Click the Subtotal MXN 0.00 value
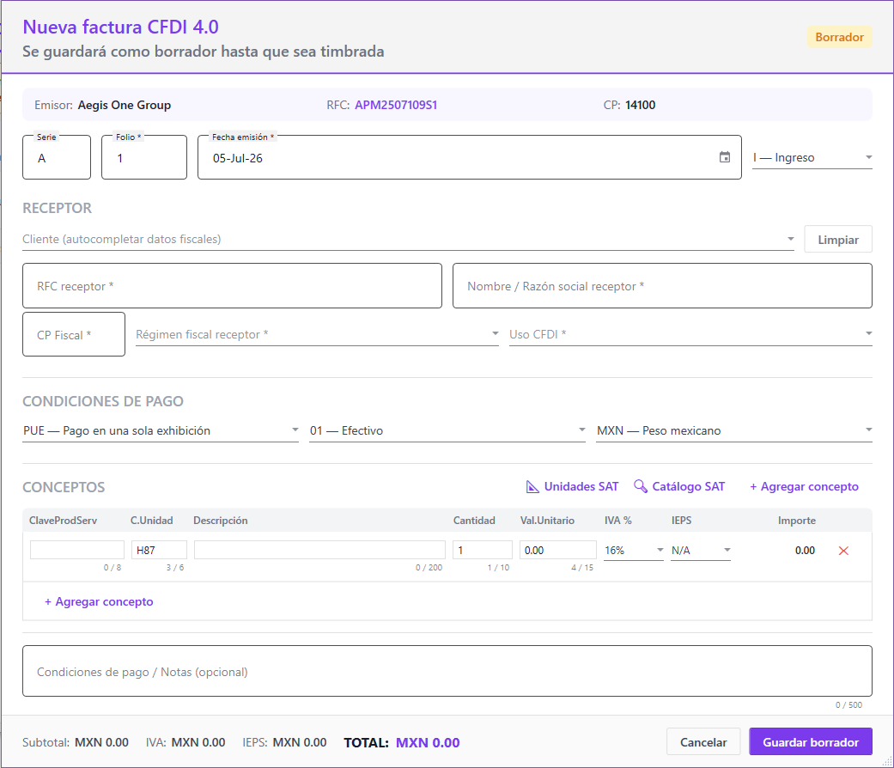This screenshot has width=894, height=768. 101,742
